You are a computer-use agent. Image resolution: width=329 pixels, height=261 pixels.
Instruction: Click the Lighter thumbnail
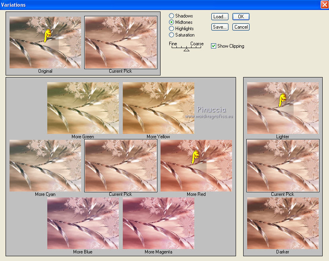pos(283,108)
